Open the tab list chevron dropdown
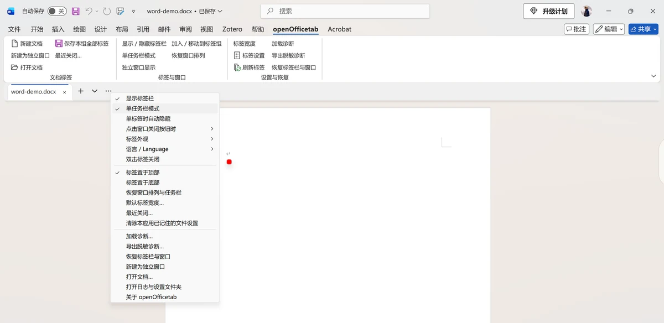 pyautogui.click(x=95, y=91)
